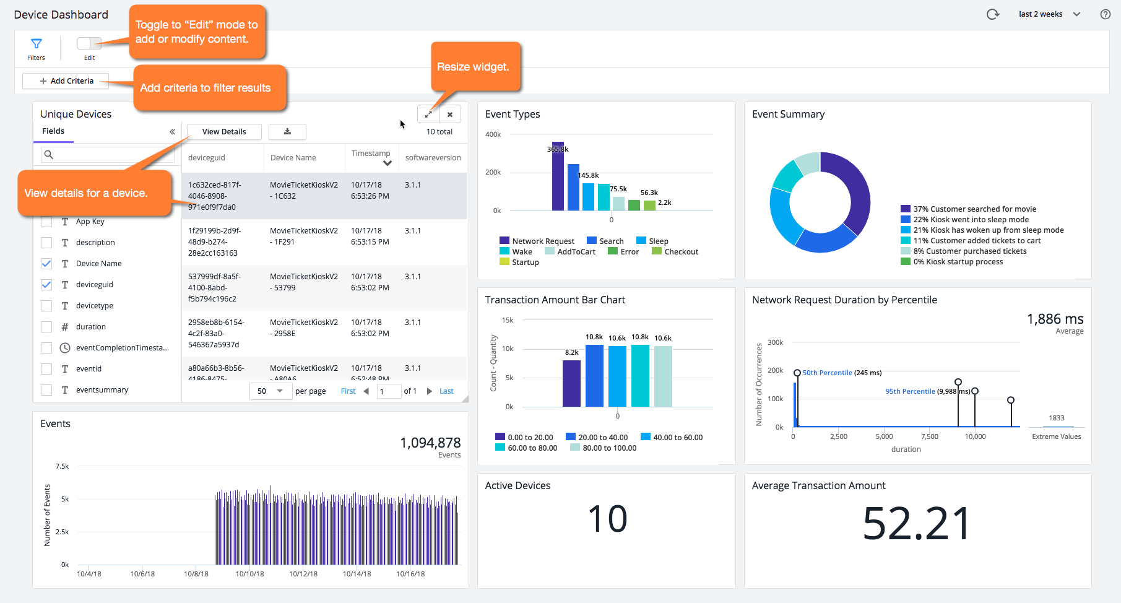This screenshot has width=1121, height=603.
Task: Toggle the Edit mode switch
Action: pyautogui.click(x=89, y=43)
